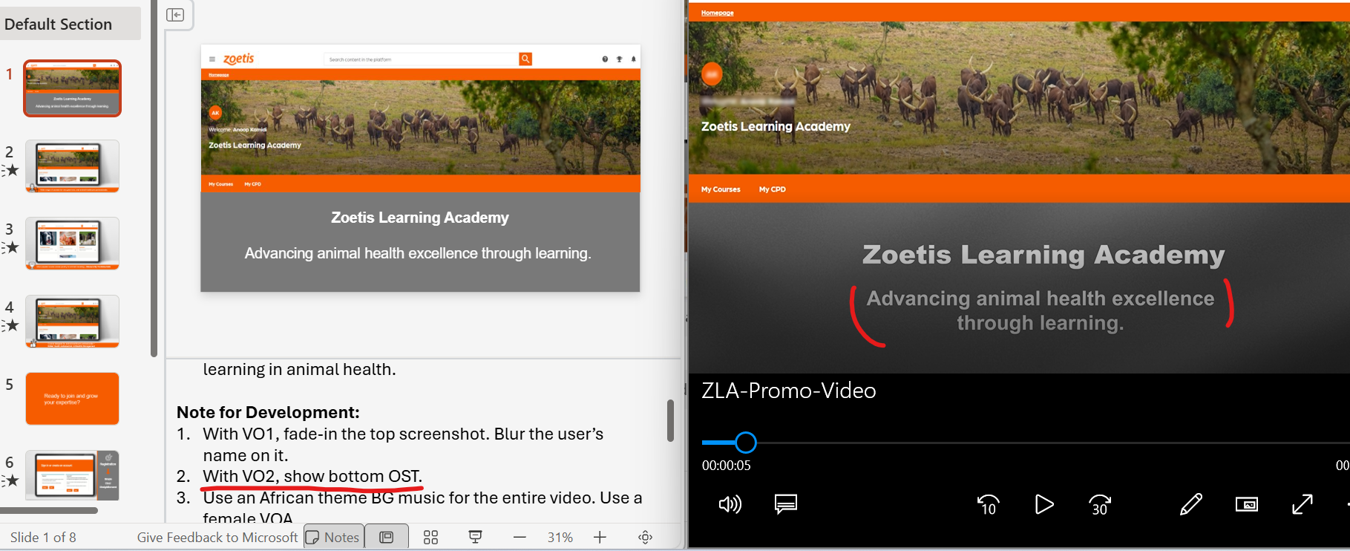This screenshot has height=551, width=1350.
Task: Skip back 10 seconds in video
Action: 988,505
